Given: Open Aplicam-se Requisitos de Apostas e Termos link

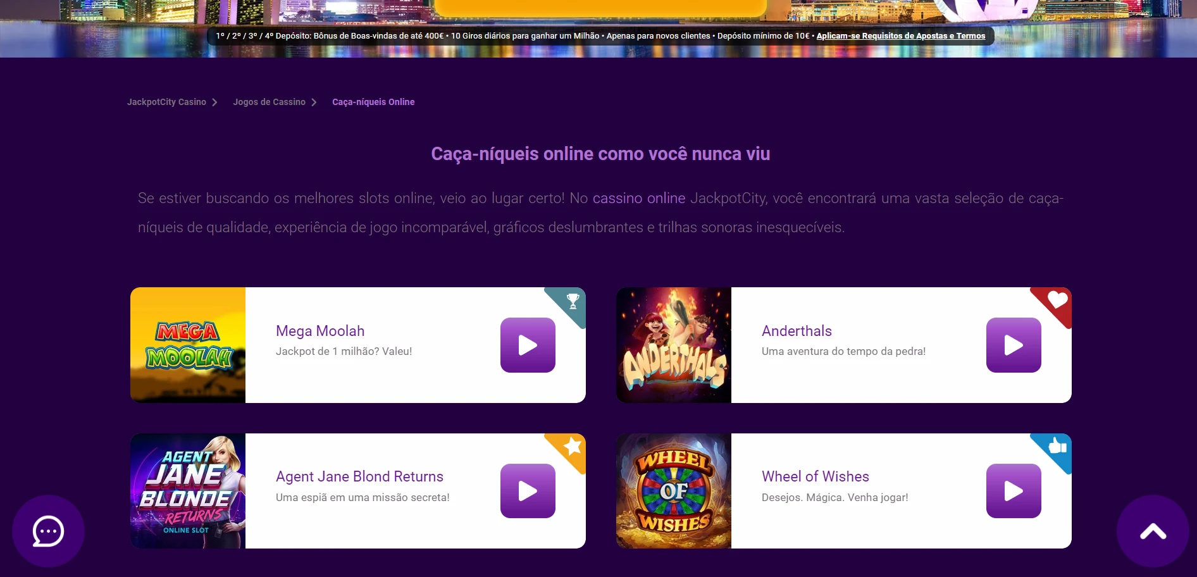Looking at the screenshot, I should [901, 36].
